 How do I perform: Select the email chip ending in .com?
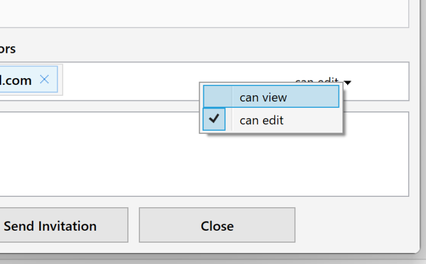coord(29,79)
